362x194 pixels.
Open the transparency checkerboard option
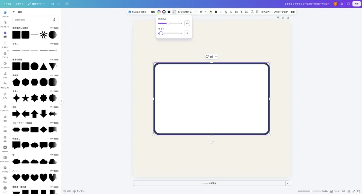point(257,12)
